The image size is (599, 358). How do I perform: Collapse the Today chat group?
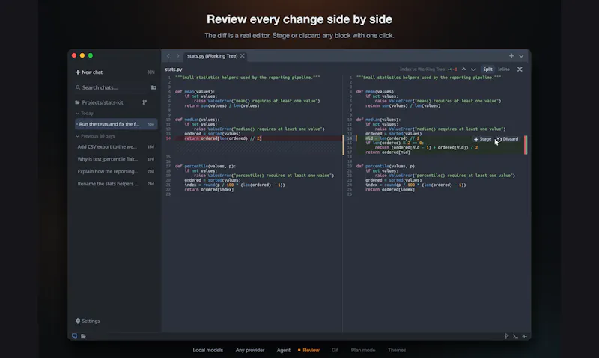pos(85,114)
